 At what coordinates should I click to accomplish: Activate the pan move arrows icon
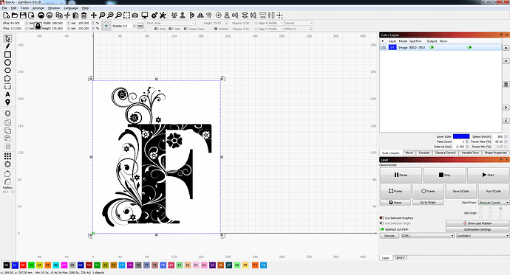tap(94, 15)
